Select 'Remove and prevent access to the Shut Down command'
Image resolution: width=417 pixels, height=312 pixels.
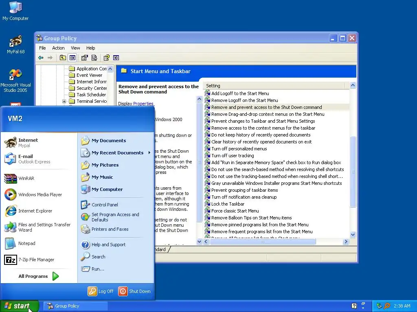[263, 107]
